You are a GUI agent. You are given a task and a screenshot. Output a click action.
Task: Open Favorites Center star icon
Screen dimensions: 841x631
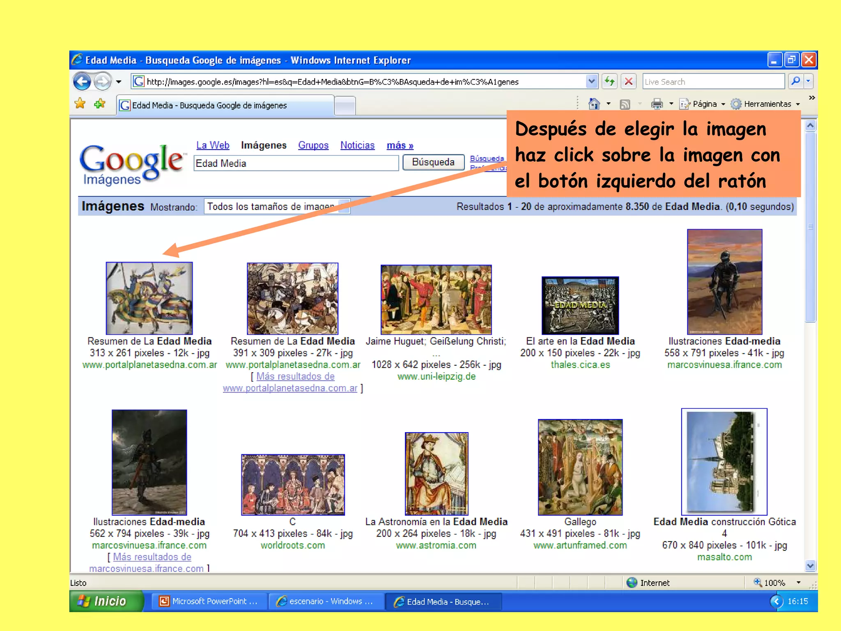pyautogui.click(x=80, y=104)
